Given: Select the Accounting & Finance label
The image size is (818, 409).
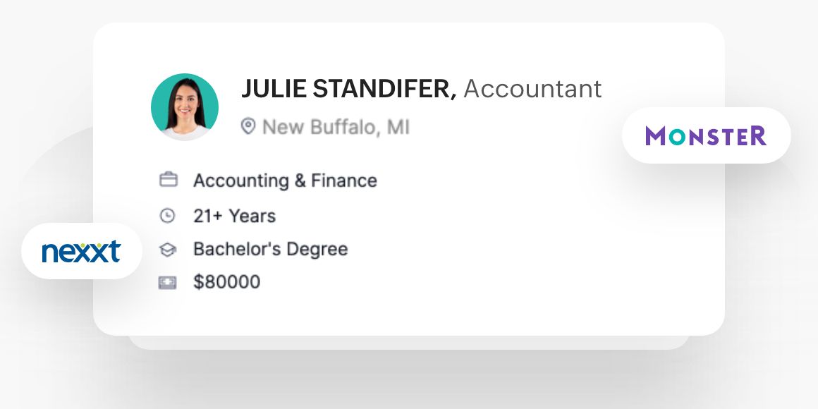Looking at the screenshot, I should tap(285, 181).
